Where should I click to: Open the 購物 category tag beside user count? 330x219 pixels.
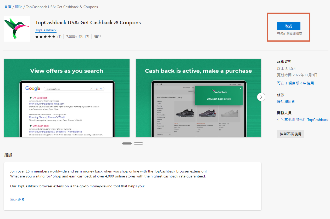[98, 37]
